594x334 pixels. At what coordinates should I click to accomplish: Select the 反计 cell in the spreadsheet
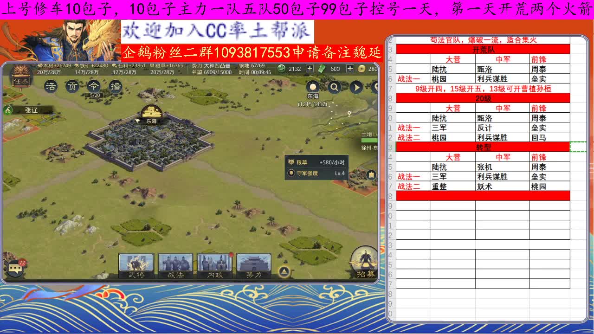click(x=502, y=128)
